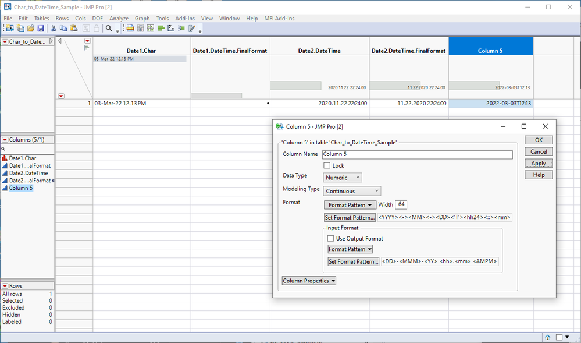581x343 pixels.
Task: Click the Paste clipboard icon
Action: click(x=74, y=28)
